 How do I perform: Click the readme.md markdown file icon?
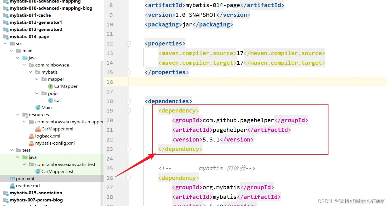click(12, 186)
